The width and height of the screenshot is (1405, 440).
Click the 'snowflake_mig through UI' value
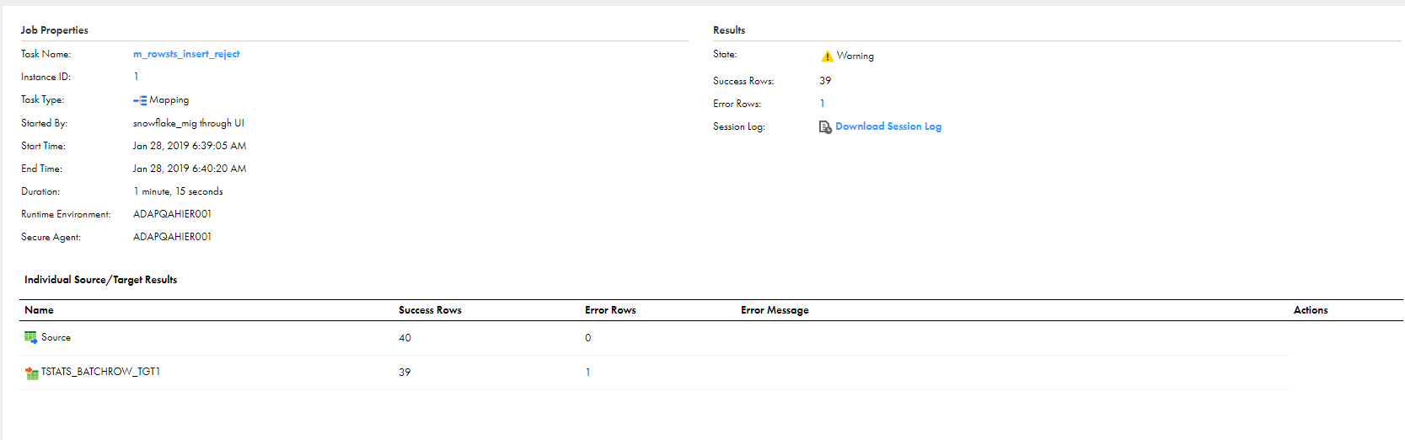pos(189,123)
